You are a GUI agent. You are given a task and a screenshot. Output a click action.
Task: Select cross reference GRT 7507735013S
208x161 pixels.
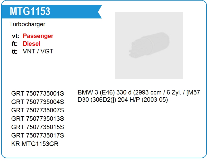pos(38,119)
